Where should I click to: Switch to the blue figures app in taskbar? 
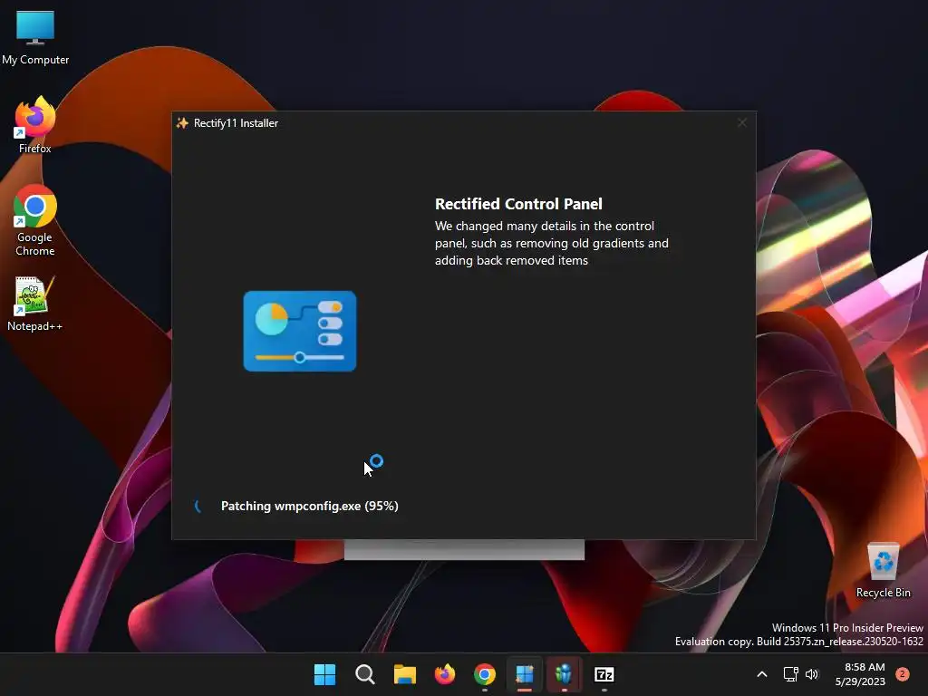(x=564, y=674)
